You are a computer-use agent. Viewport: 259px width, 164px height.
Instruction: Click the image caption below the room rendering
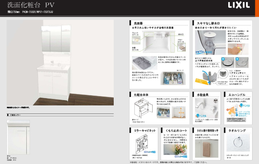(x=18, y=107)
